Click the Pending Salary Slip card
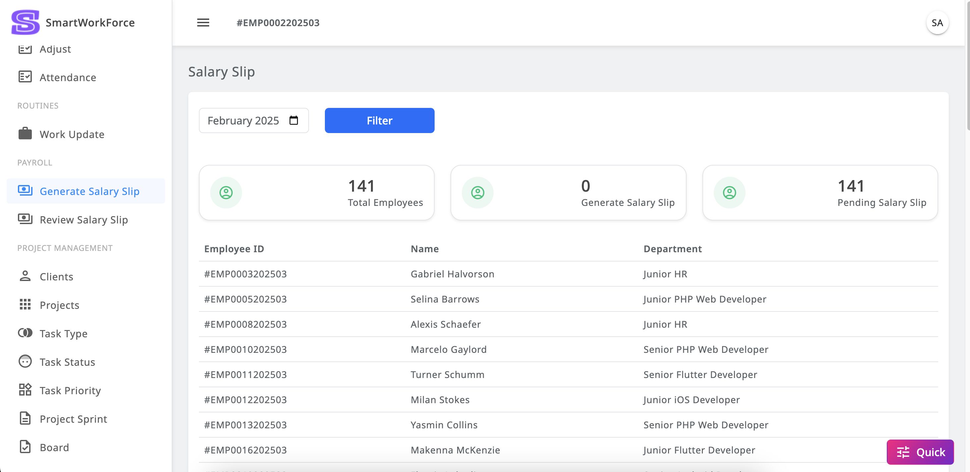 (x=820, y=193)
